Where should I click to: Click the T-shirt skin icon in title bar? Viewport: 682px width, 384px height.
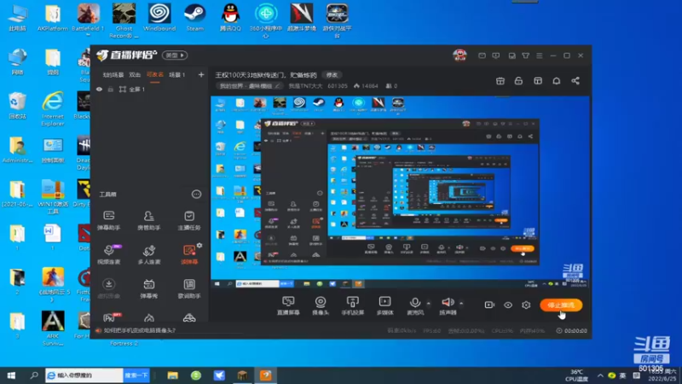tap(525, 55)
